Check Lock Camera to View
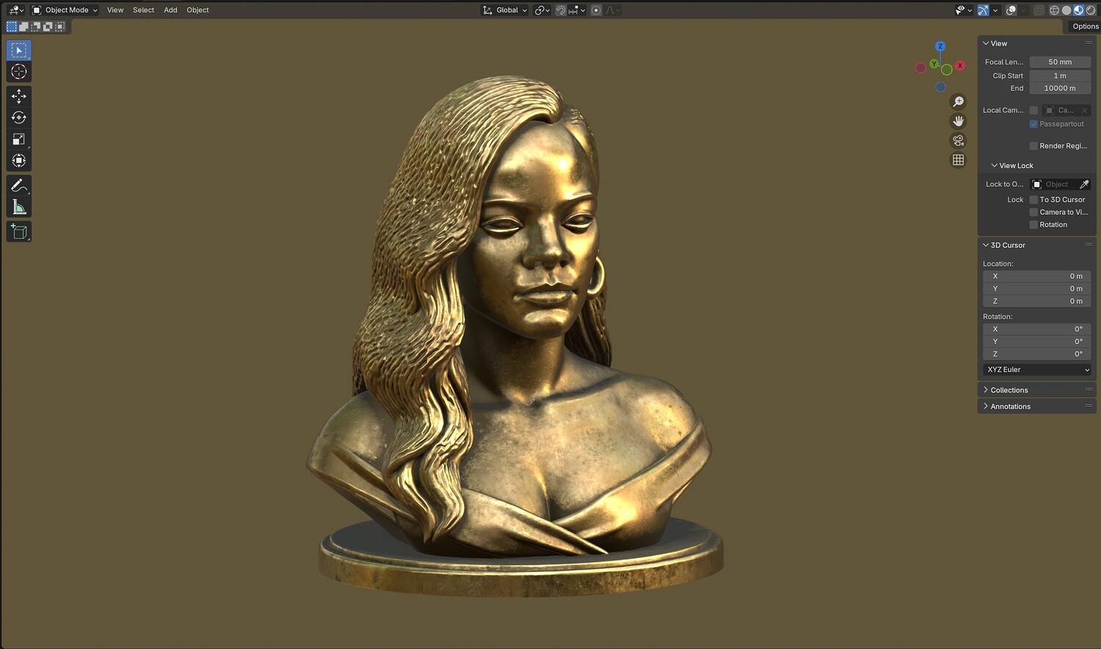The height and width of the screenshot is (649, 1101). tap(1033, 212)
